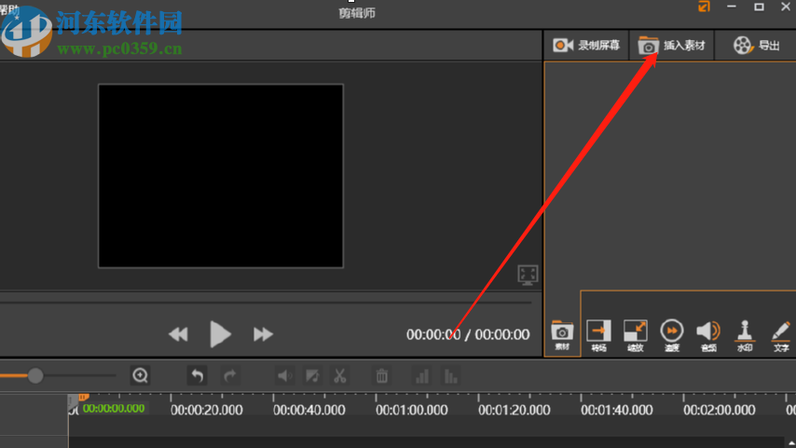Click the 导出 export button
This screenshot has height=448, width=796.
(757, 45)
